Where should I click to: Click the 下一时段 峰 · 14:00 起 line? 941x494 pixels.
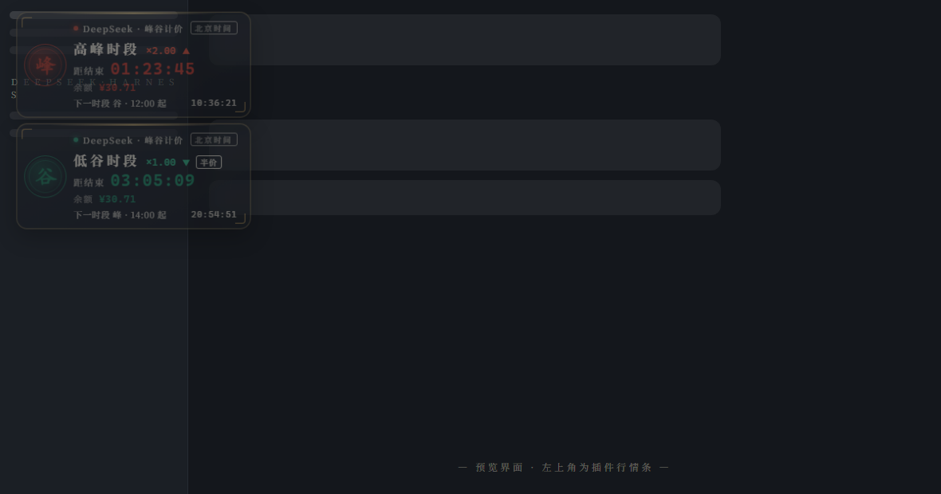(120, 215)
